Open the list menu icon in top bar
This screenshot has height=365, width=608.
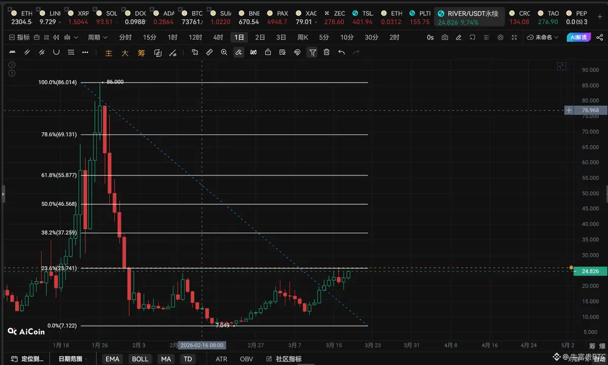(486, 37)
